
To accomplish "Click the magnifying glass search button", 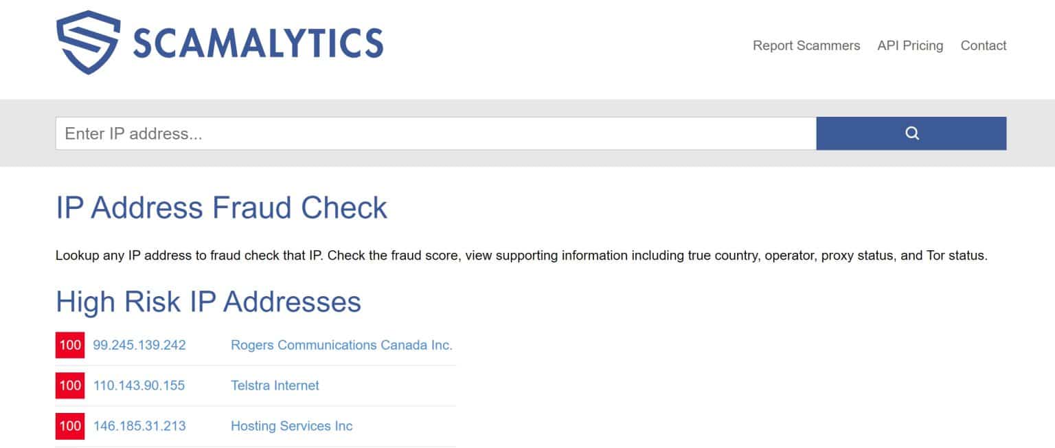I will 911,133.
